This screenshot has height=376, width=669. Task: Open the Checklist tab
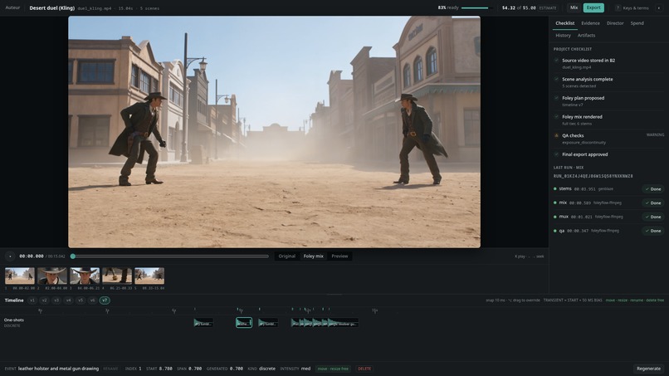point(564,23)
